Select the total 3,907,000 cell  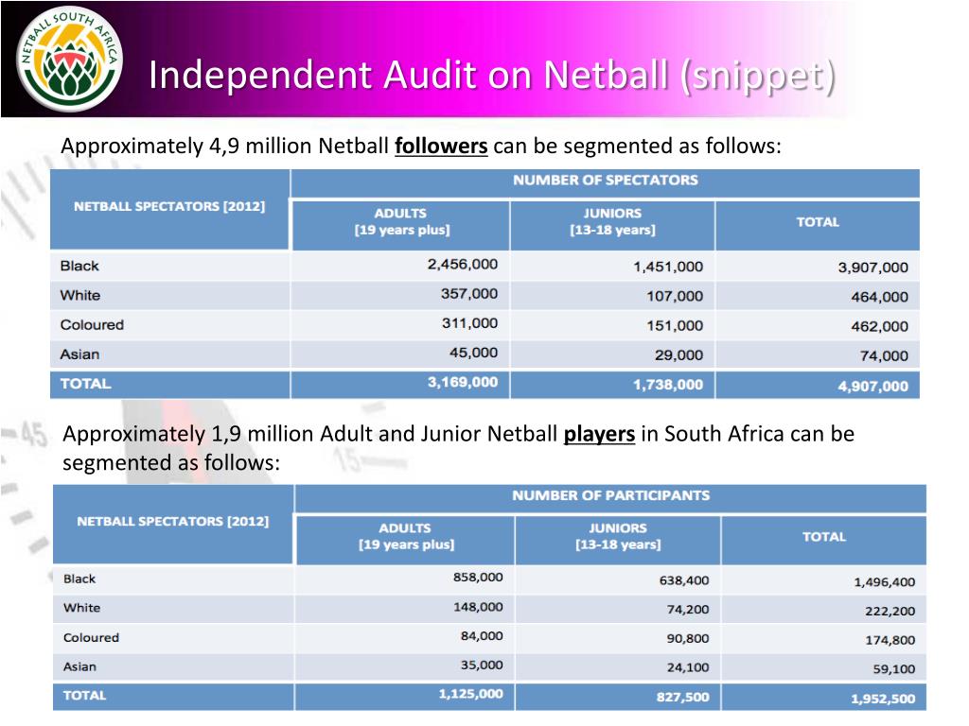(872, 268)
